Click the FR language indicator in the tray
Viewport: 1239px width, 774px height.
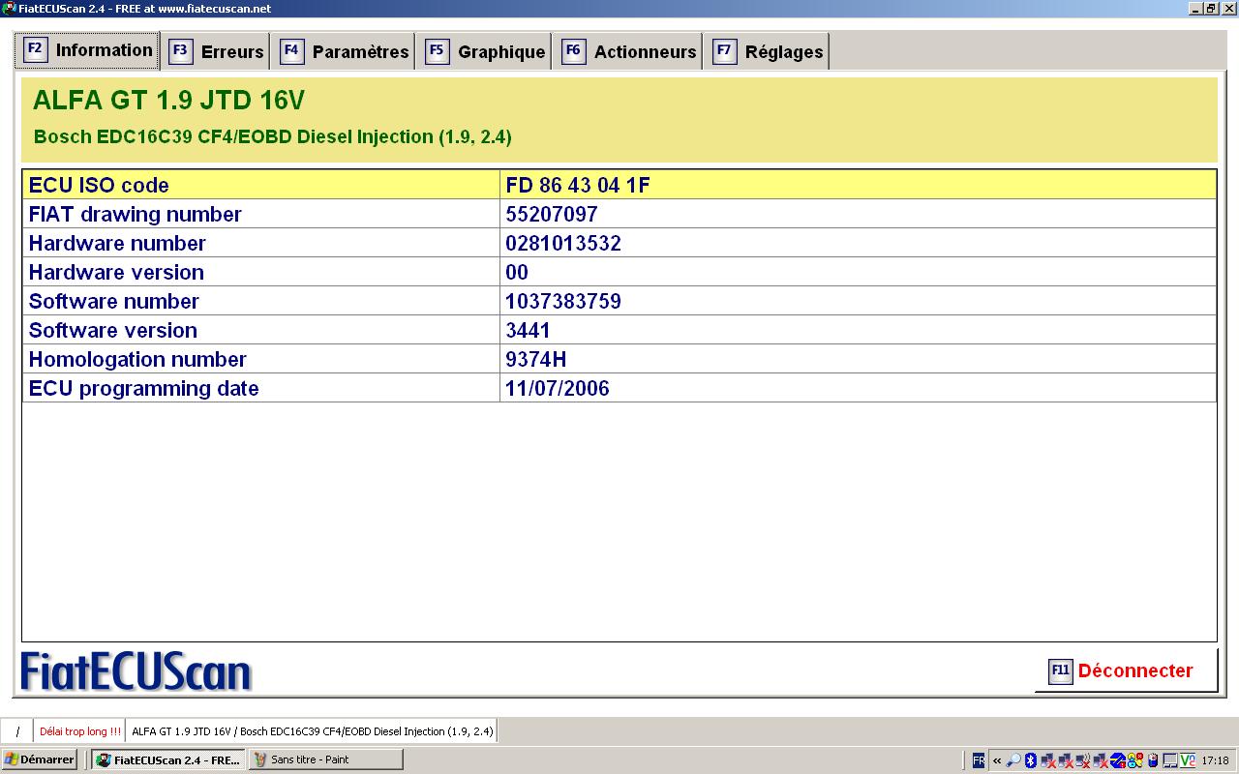[979, 760]
